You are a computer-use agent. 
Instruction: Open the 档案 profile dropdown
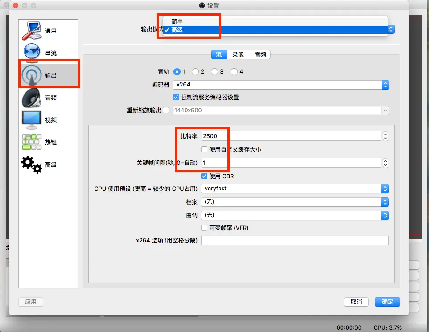295,202
